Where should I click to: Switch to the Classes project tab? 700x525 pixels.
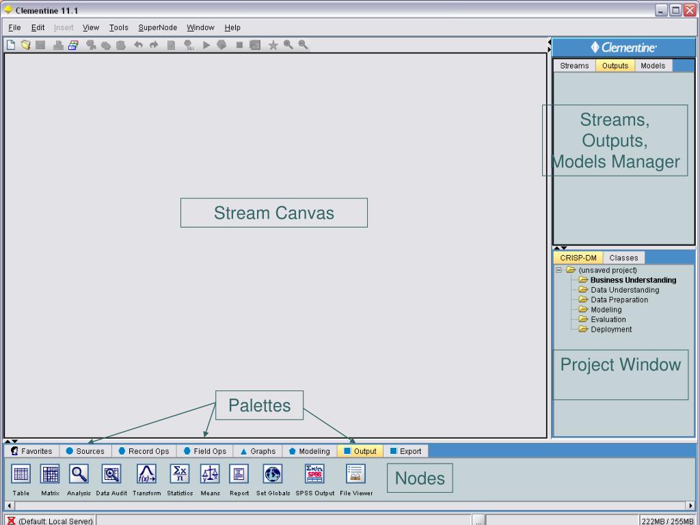pyautogui.click(x=623, y=258)
